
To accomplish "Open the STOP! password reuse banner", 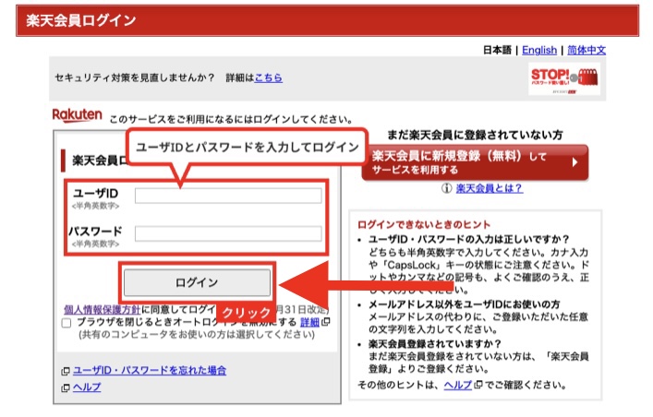I will click(x=564, y=78).
